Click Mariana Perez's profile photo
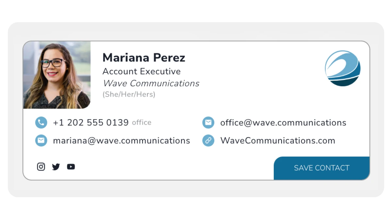This screenshot has width=392, height=221. (x=57, y=75)
